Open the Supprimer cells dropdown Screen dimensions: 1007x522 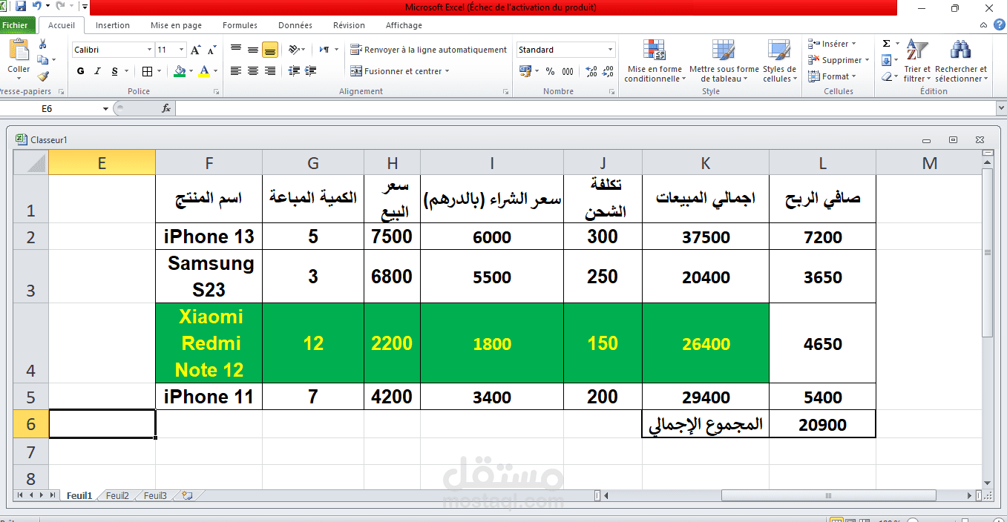[x=837, y=60]
